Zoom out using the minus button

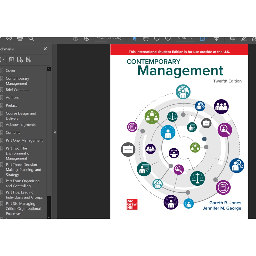[157, 38]
